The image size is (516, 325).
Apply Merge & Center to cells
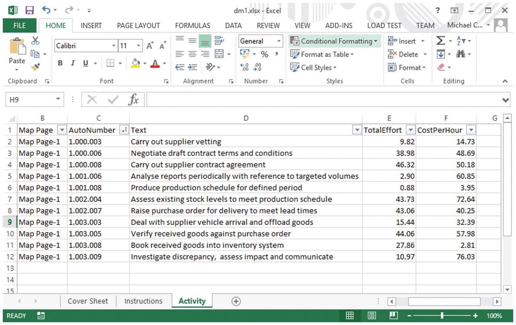pyautogui.click(x=219, y=54)
